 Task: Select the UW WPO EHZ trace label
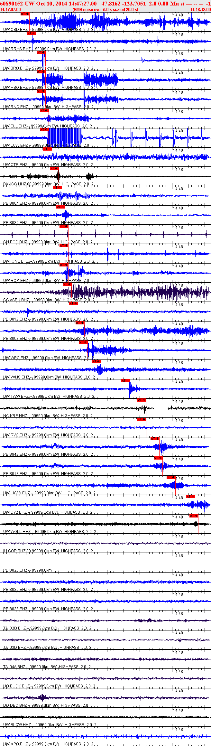coord(49,358)
